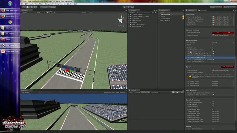Toggle Start Music After Countdown checkbox
This screenshot has width=237, height=133.
tap(213, 95)
